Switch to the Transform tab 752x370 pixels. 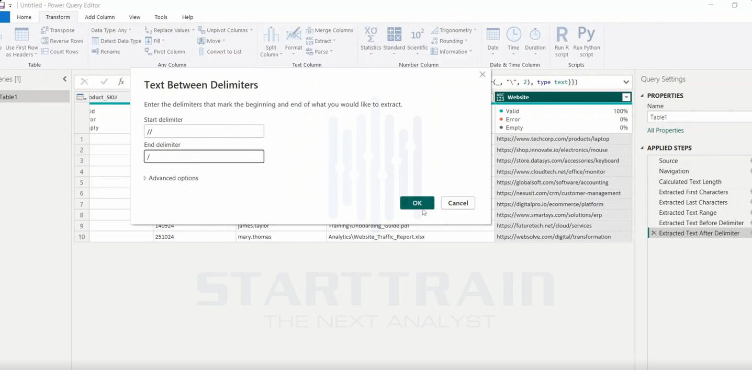tap(58, 17)
